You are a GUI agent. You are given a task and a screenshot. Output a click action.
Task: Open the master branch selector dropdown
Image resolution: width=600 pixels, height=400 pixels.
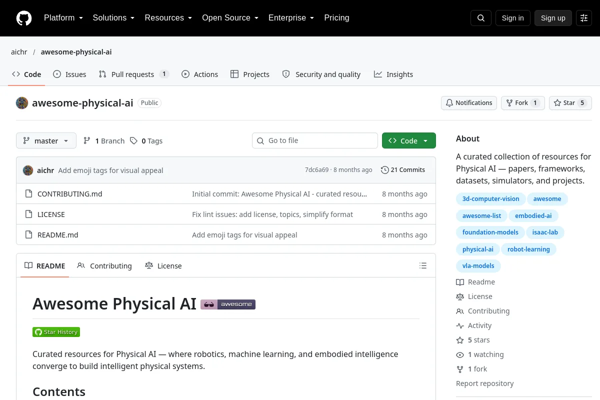pyautogui.click(x=46, y=141)
